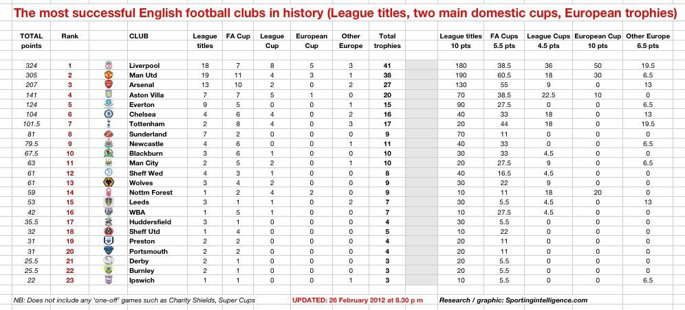
Task: Select the Arsenal crest icon
Action: 109,85
